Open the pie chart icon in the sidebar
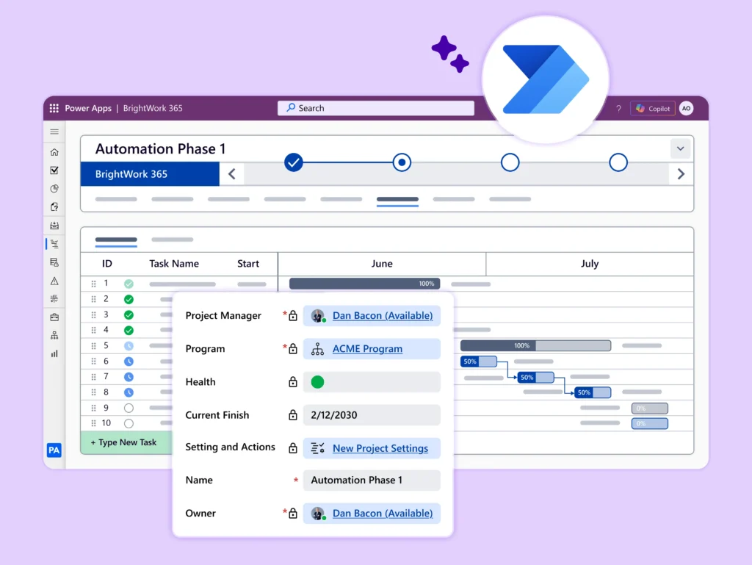752x565 pixels. pos(54,189)
